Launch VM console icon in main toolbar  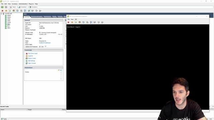coord(29,11)
